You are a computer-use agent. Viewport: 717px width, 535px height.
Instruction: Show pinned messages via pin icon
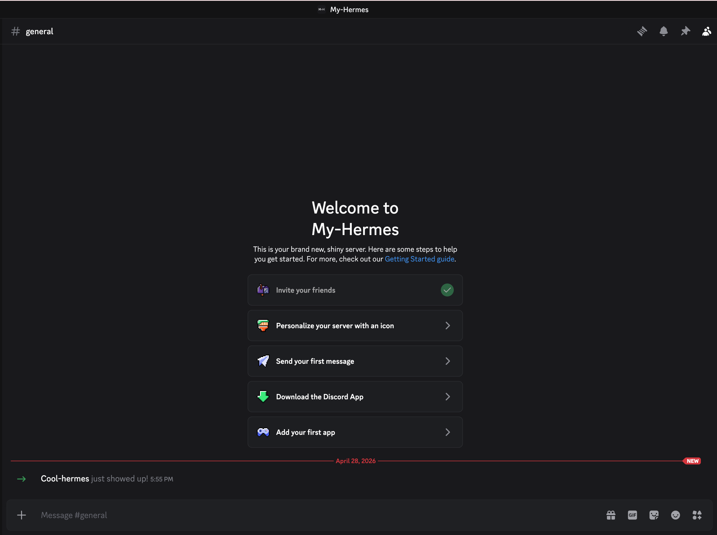pyautogui.click(x=685, y=32)
